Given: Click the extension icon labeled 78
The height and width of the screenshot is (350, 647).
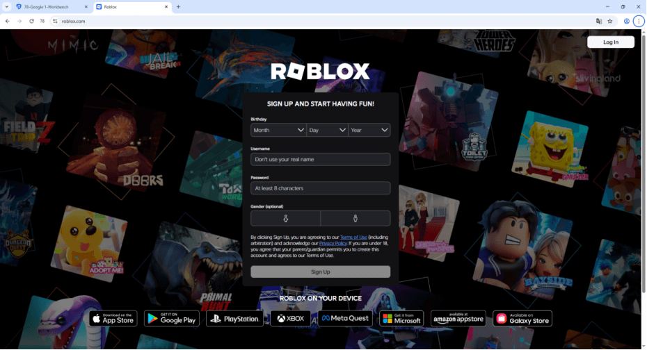Looking at the screenshot, I should pyautogui.click(x=42, y=21).
